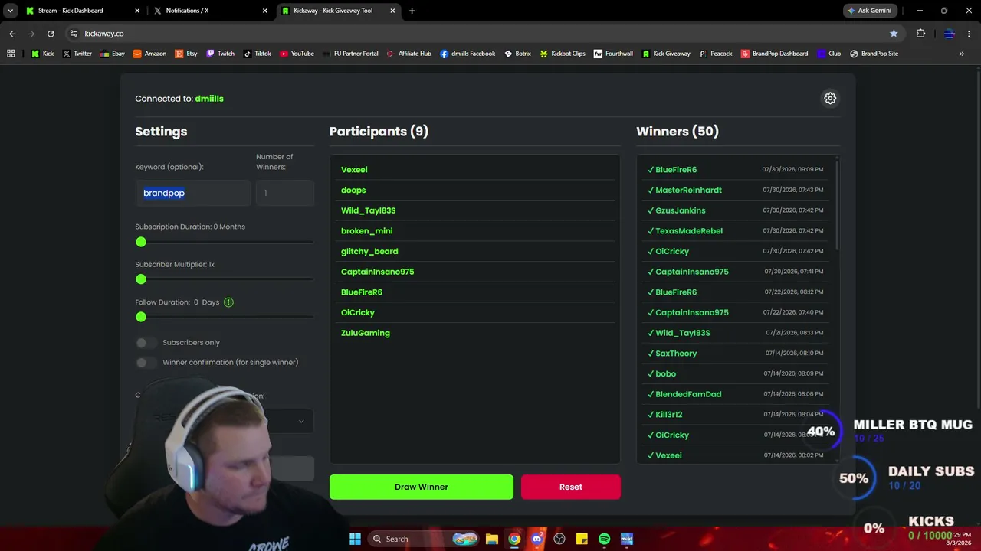Click the Draw Winner button
Screen dimensions: 981x551
tap(422, 487)
